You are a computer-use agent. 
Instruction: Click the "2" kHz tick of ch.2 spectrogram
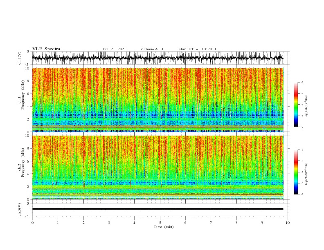(x=29, y=187)
